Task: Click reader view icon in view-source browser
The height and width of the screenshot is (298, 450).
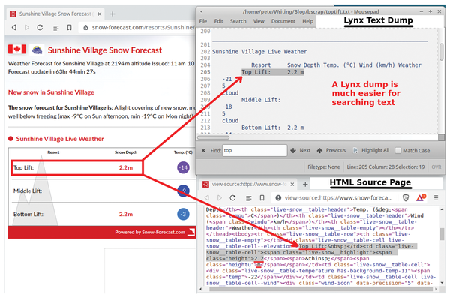Action: point(249,198)
